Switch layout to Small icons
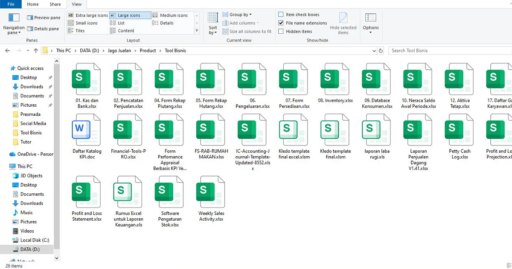The width and height of the screenshot is (512, 269). click(x=83, y=23)
